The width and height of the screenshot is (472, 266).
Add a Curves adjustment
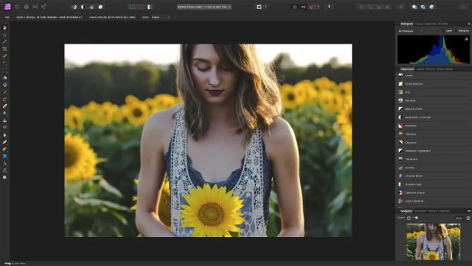409,167
